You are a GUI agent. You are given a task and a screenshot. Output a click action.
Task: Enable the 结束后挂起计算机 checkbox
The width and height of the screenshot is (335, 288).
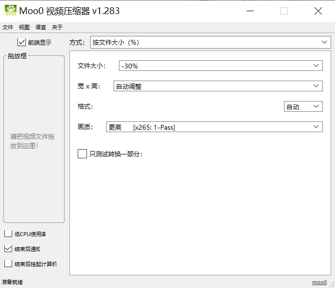pos(8,264)
